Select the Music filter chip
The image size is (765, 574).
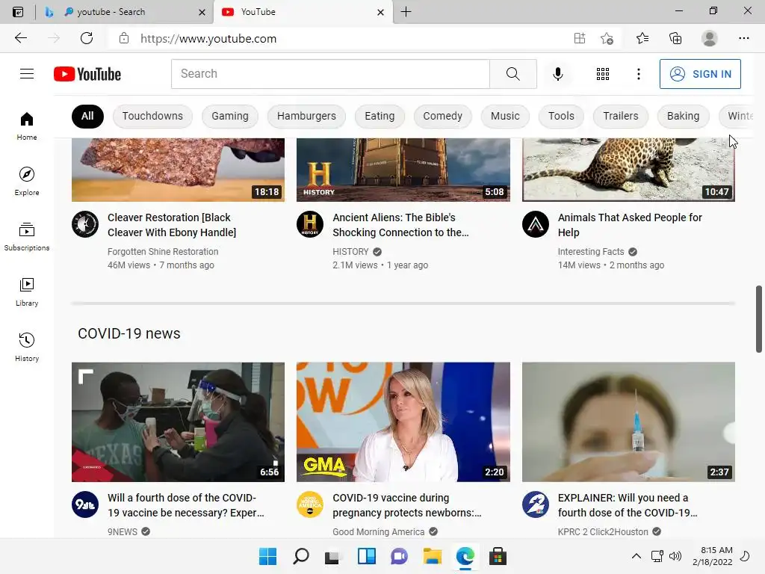[505, 116]
